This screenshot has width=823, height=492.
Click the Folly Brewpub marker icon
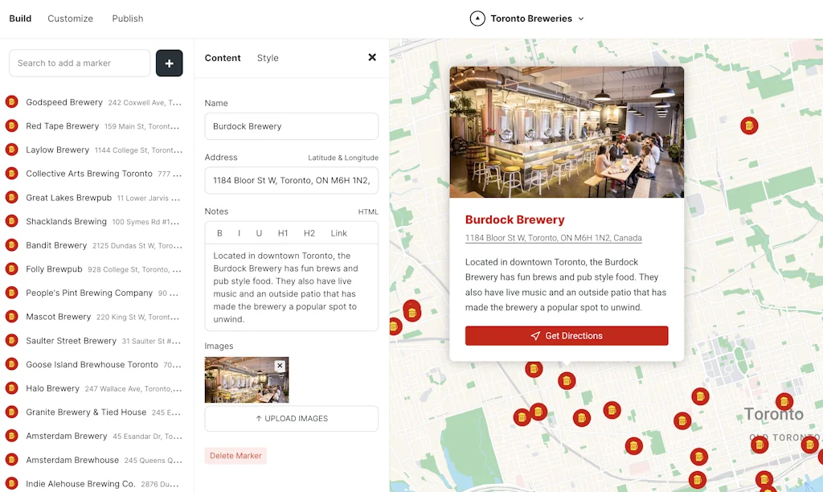11,269
